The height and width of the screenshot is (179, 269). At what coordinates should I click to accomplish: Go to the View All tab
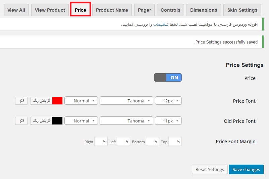point(16,10)
